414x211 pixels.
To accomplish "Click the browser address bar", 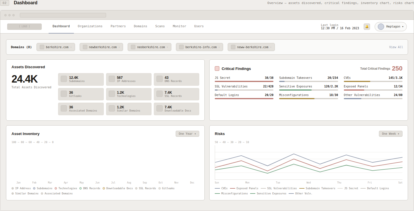I will (x=63, y=15).
